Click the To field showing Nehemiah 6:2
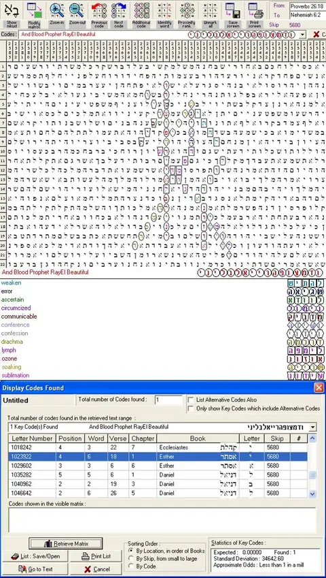 [307, 15]
